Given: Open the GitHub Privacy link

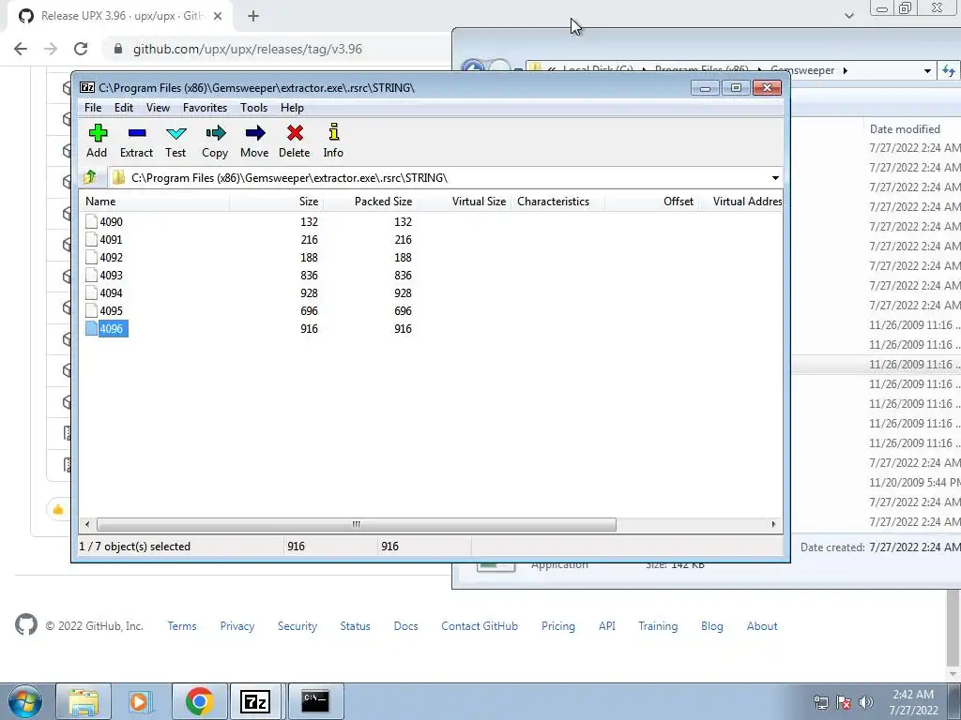Looking at the screenshot, I should [237, 625].
